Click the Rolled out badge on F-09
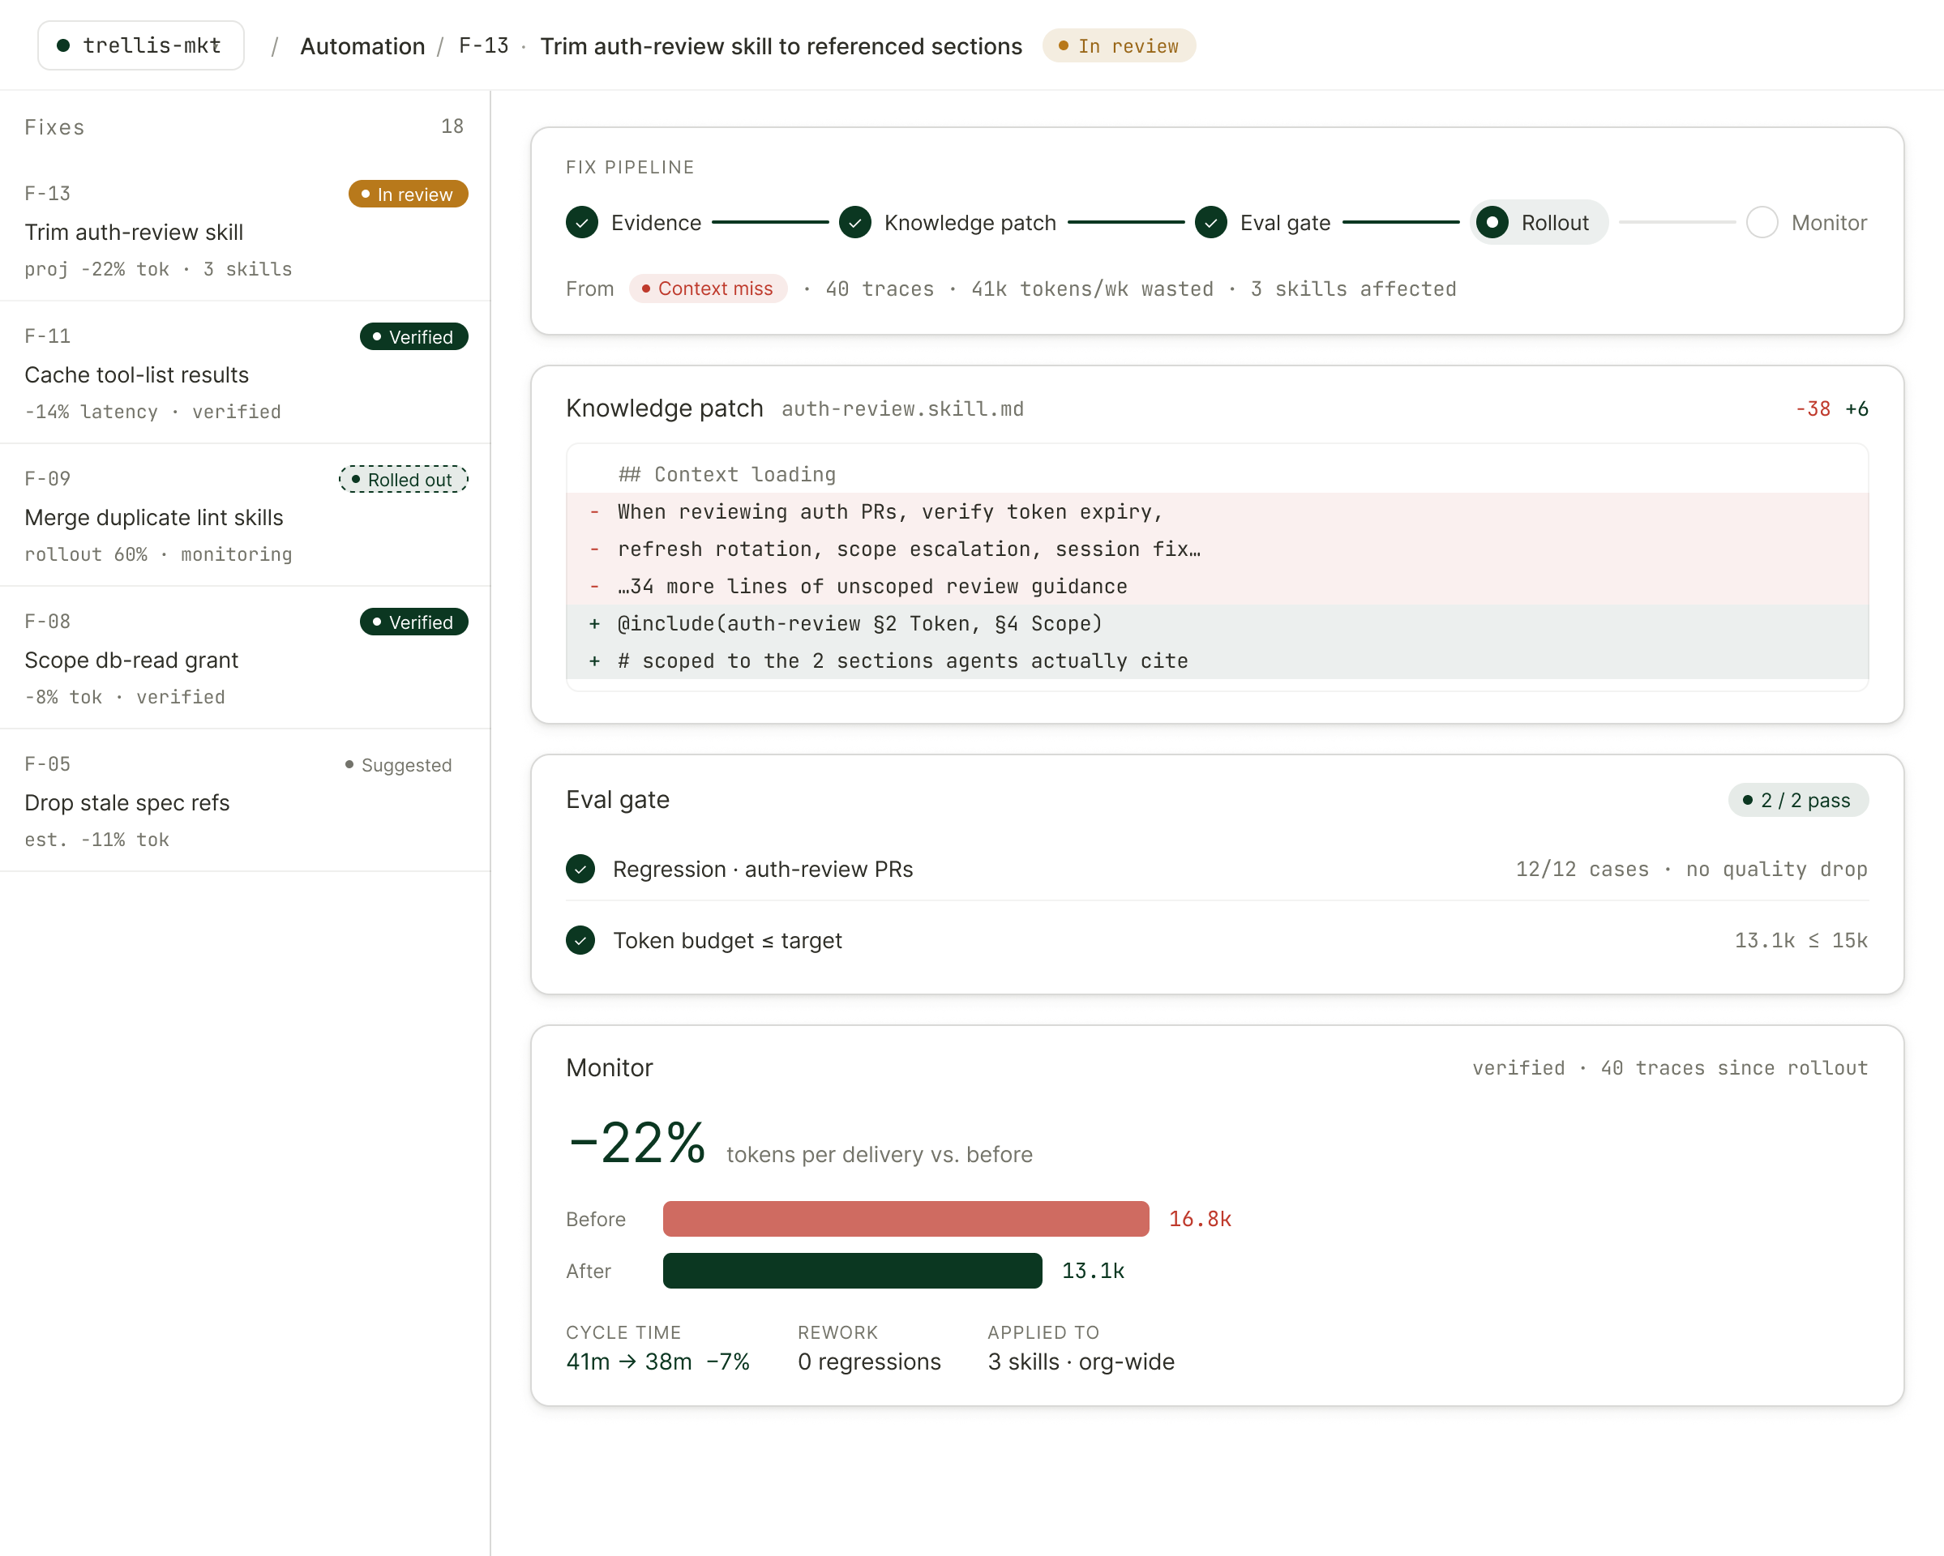Image resolution: width=1944 pixels, height=1556 pixels. tap(403, 480)
